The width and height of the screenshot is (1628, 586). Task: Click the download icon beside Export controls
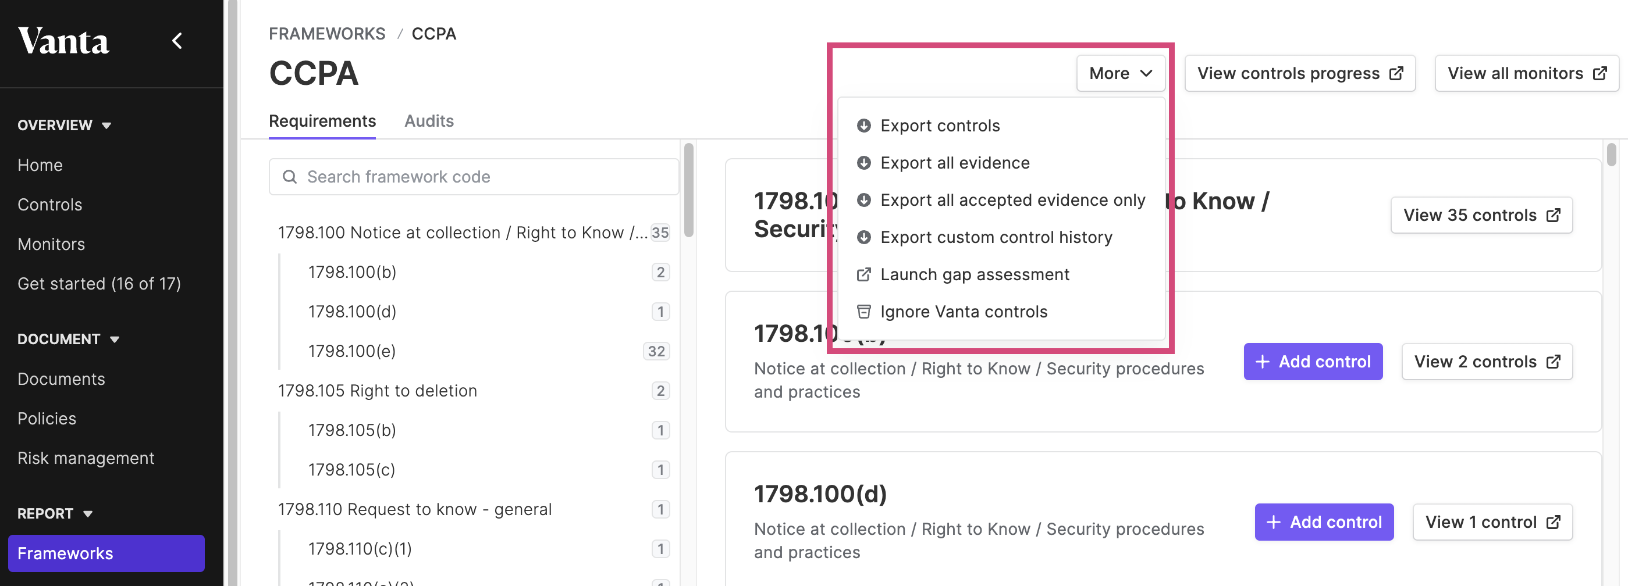[x=863, y=125]
